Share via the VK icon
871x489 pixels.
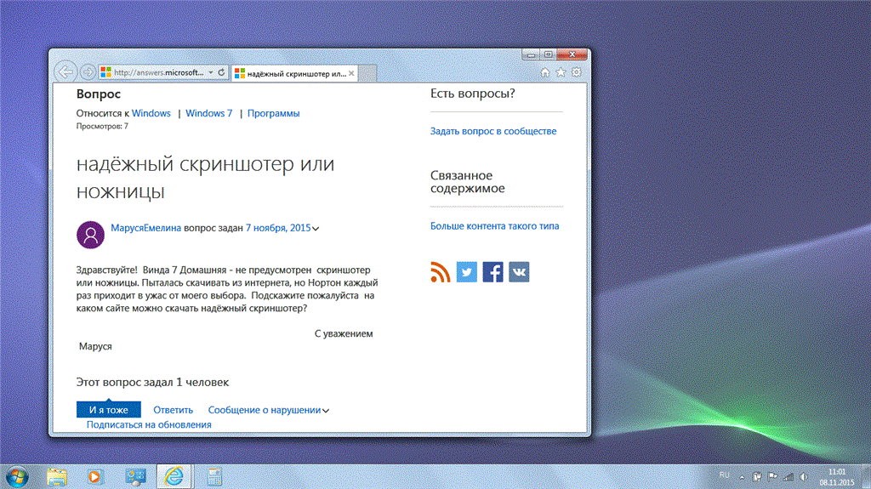pos(519,272)
